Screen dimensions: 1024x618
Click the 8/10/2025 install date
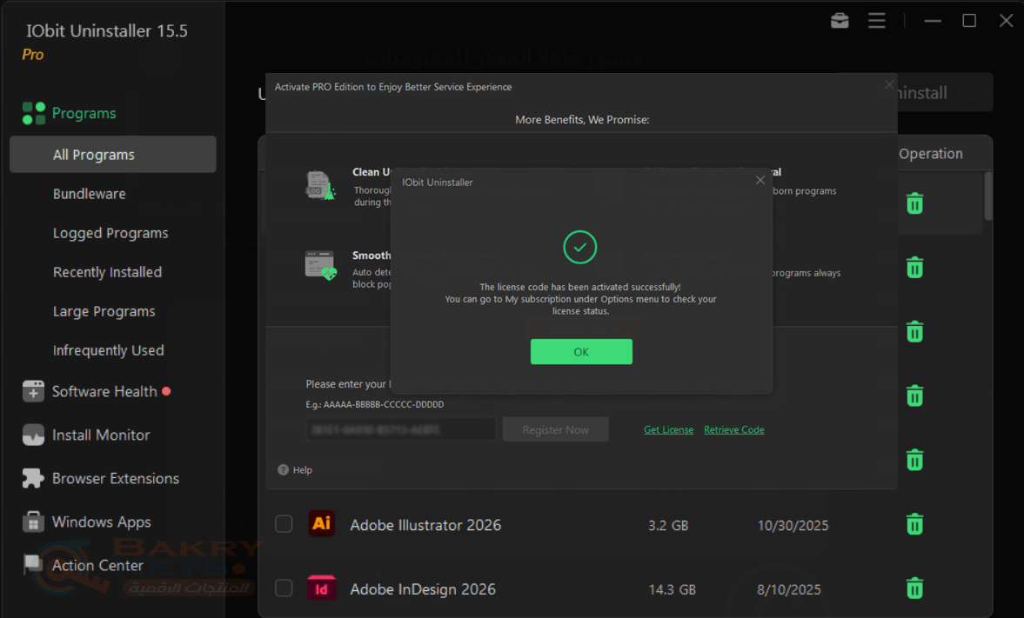click(x=789, y=589)
